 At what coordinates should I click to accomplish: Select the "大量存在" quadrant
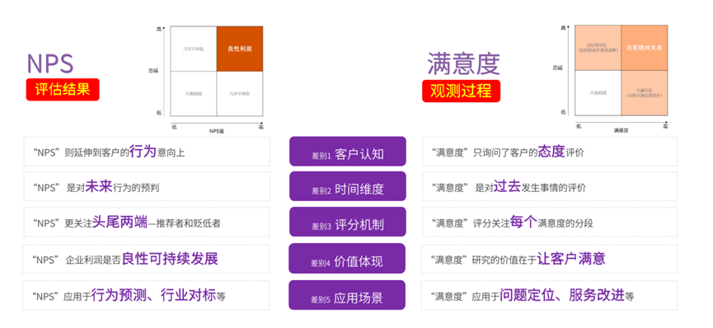click(x=644, y=93)
